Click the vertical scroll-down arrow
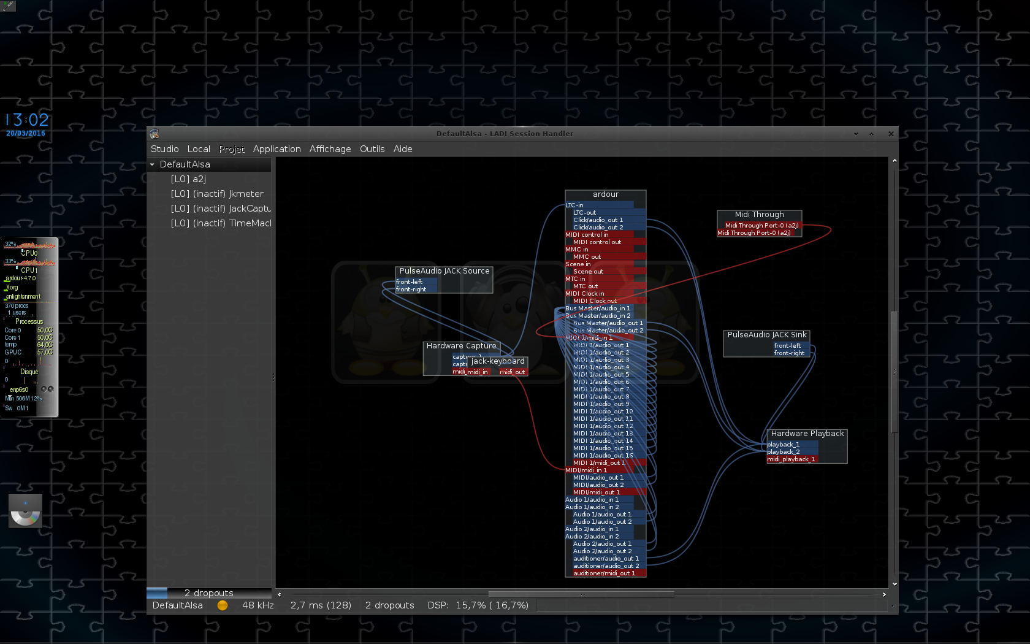This screenshot has width=1030, height=644. (895, 585)
